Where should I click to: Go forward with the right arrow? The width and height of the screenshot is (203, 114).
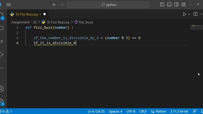62,5
